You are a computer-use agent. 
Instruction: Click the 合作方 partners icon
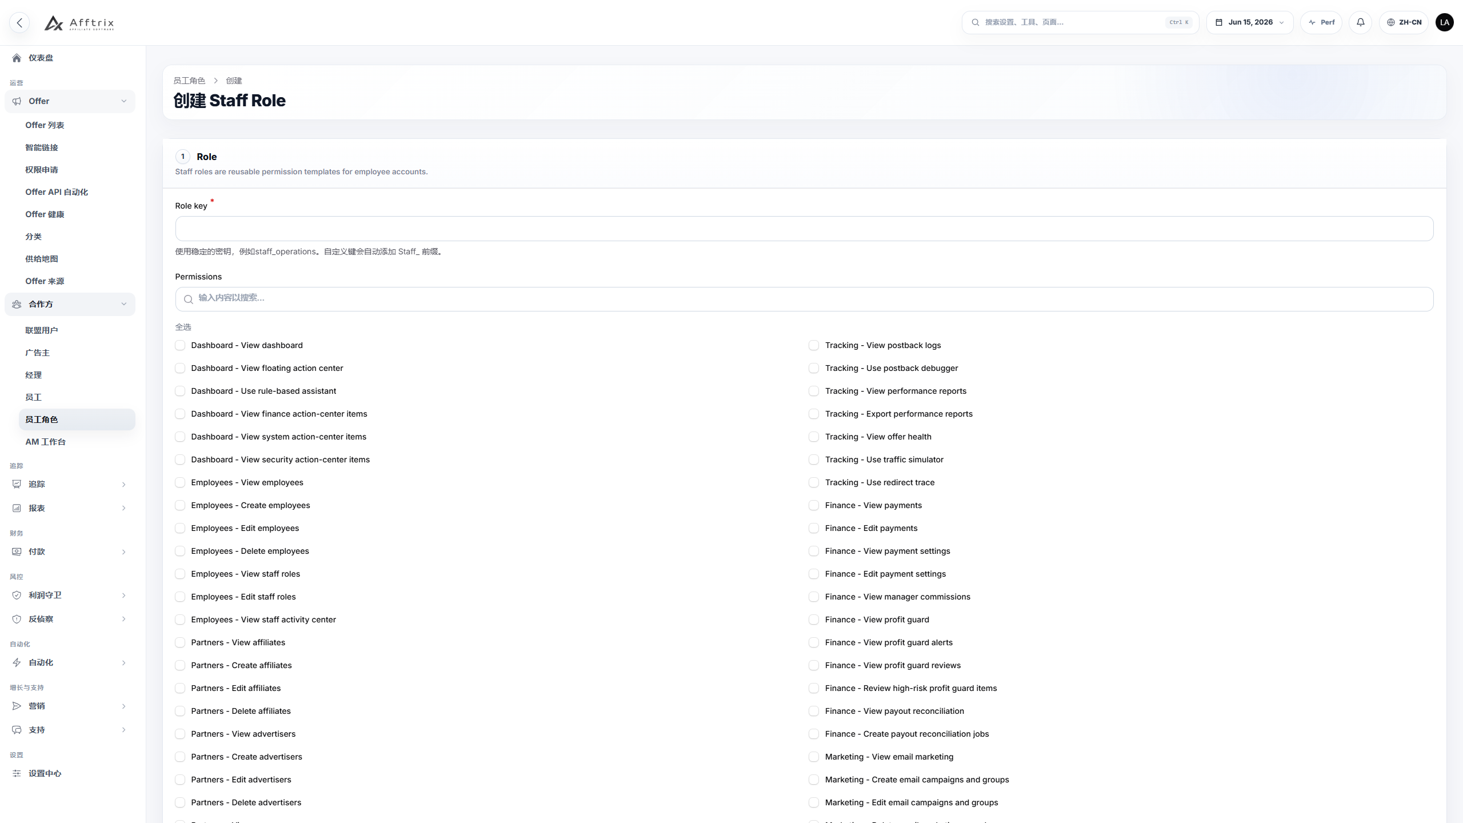click(x=17, y=304)
